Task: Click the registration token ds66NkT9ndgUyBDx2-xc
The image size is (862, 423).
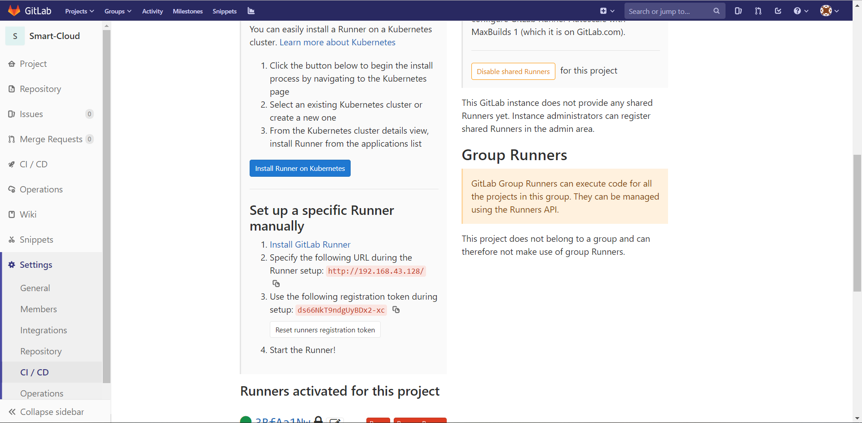Action: coord(341,310)
